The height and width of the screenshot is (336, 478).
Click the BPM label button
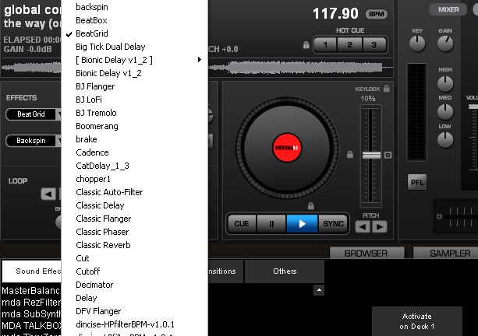(x=377, y=14)
